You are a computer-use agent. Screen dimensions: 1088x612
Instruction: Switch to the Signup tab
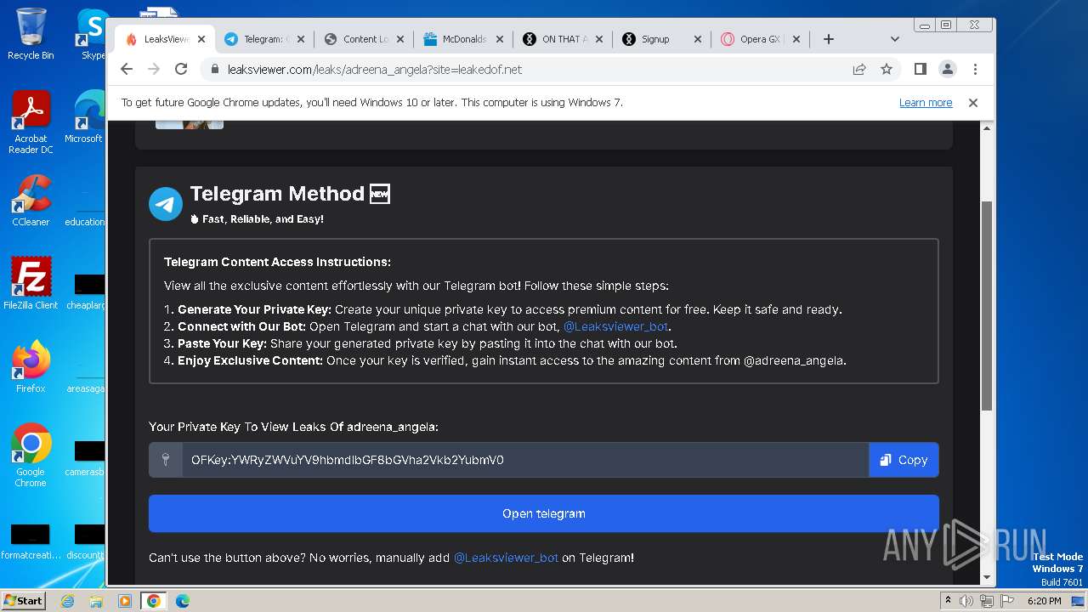(x=662, y=39)
